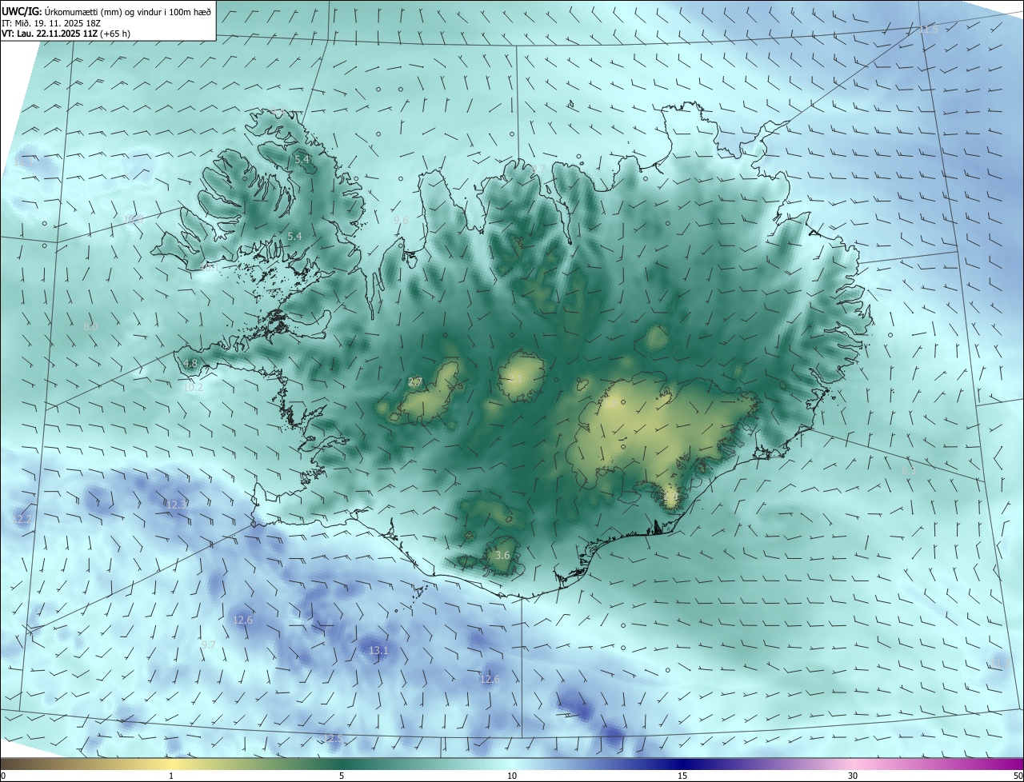The width and height of the screenshot is (1024, 782).
Task: Click the 50 tick on the color scale
Action: click(1018, 776)
